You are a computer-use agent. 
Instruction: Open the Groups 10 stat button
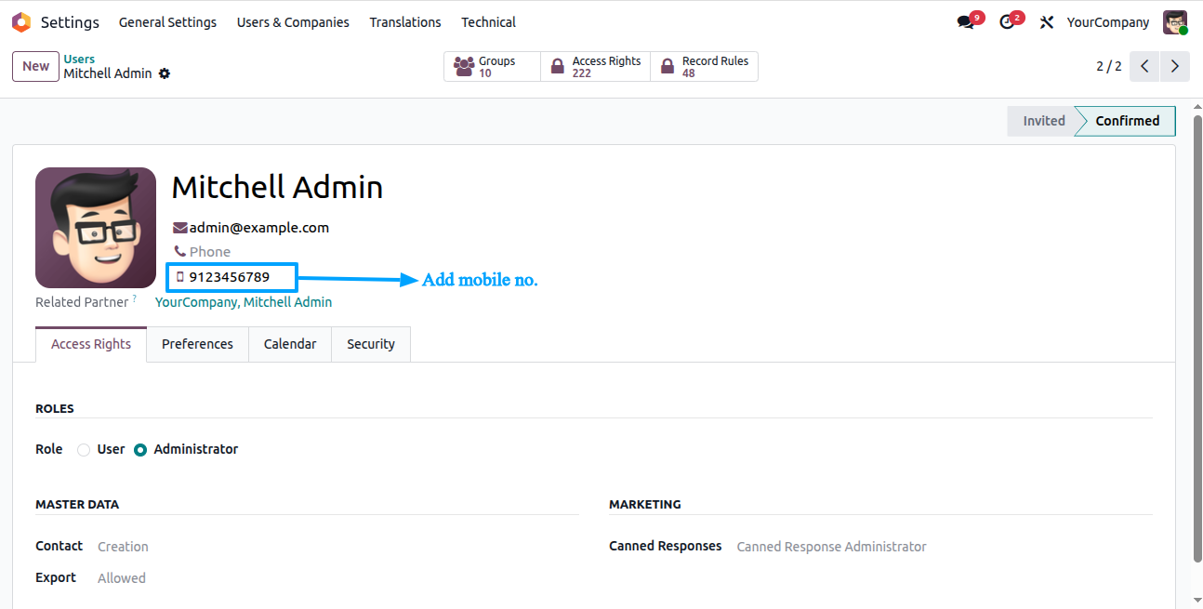492,67
